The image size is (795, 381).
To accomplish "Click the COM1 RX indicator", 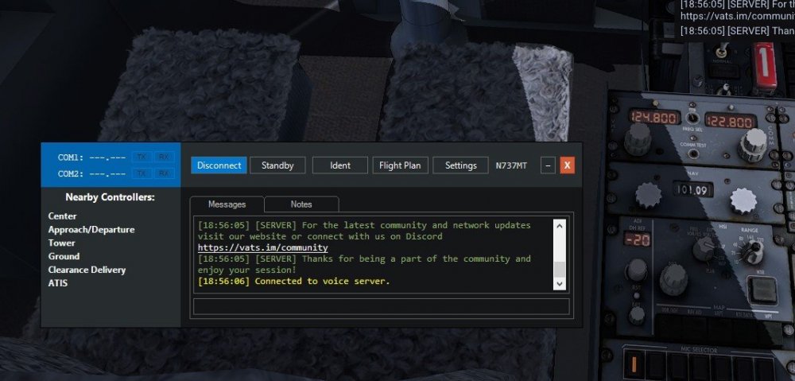I will click(163, 157).
